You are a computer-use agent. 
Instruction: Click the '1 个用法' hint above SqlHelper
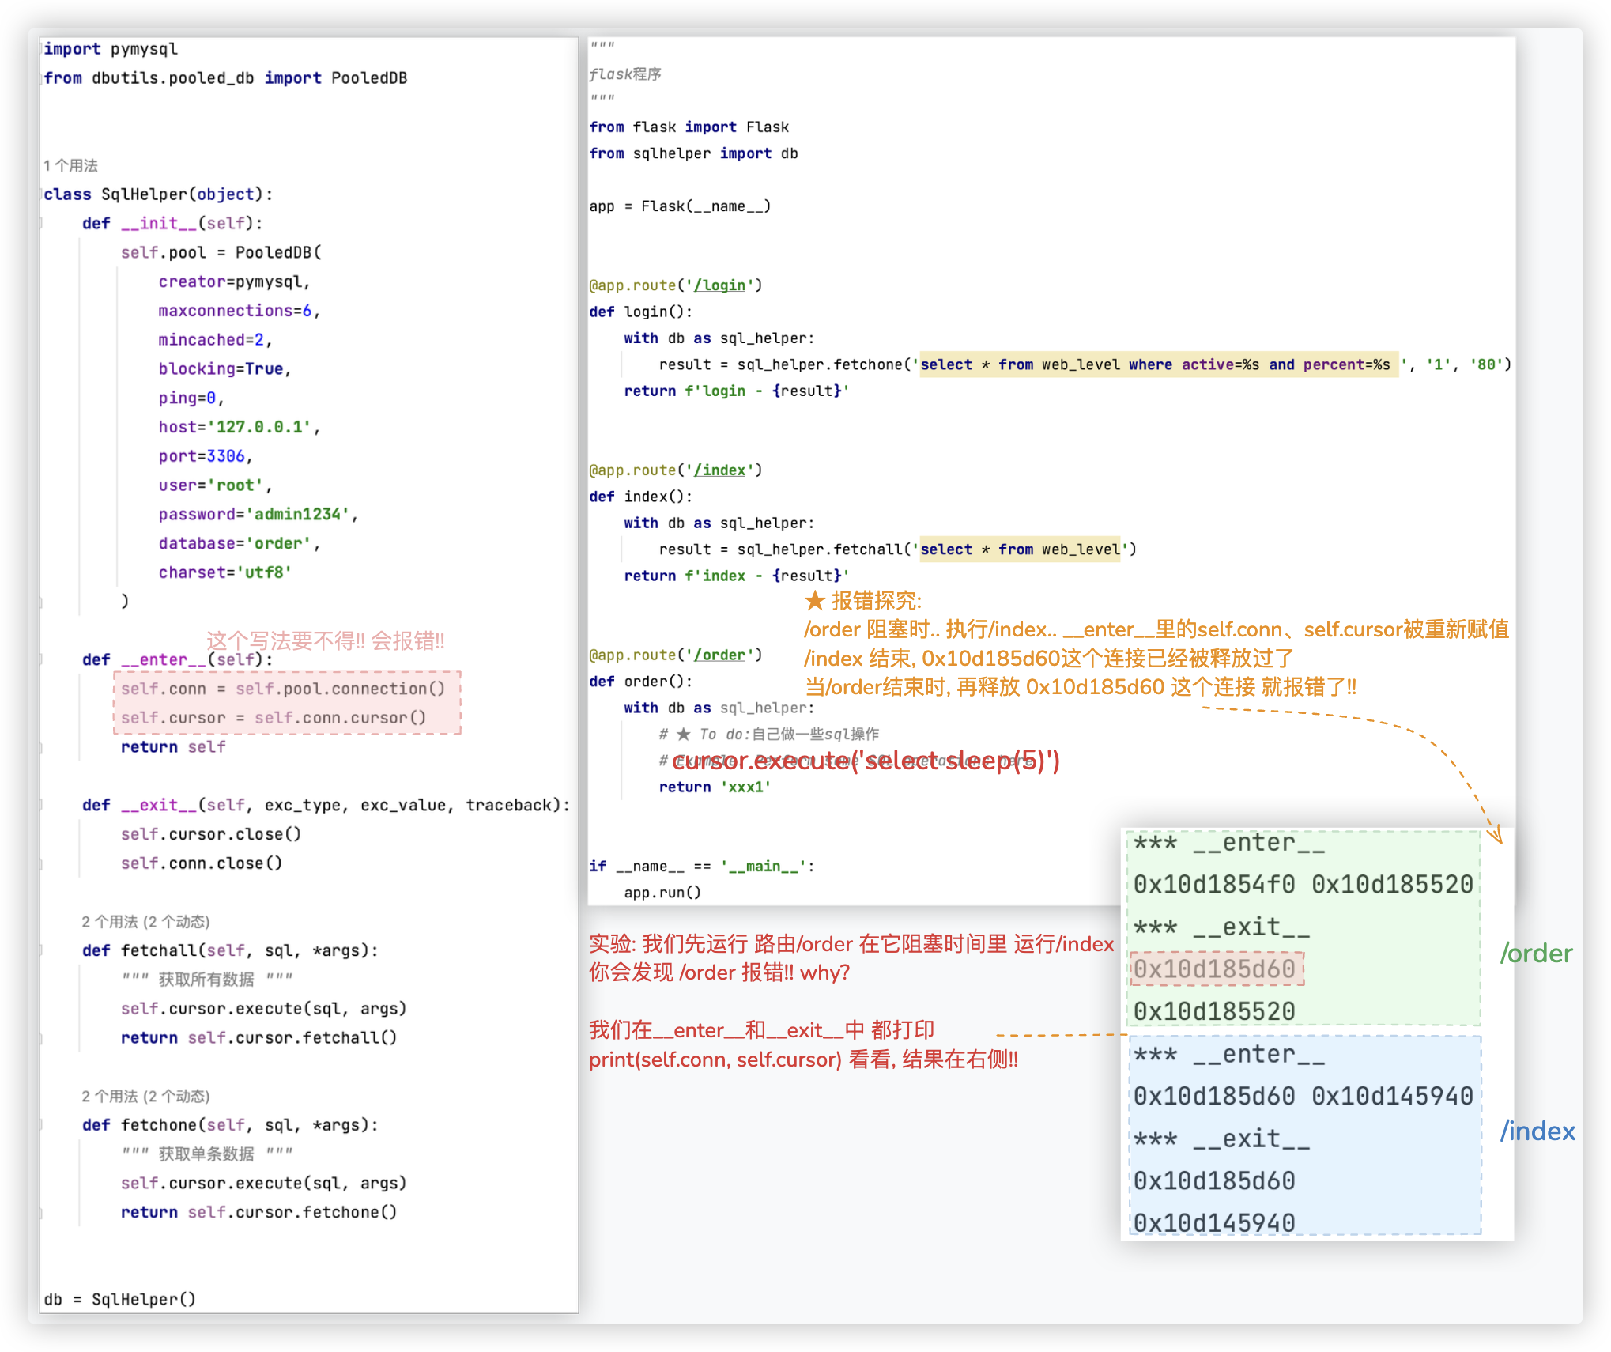(x=71, y=165)
